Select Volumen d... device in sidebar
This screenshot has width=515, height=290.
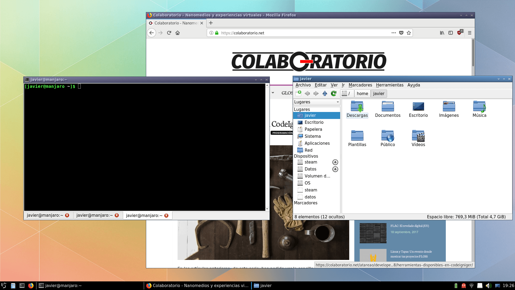pos(317,176)
